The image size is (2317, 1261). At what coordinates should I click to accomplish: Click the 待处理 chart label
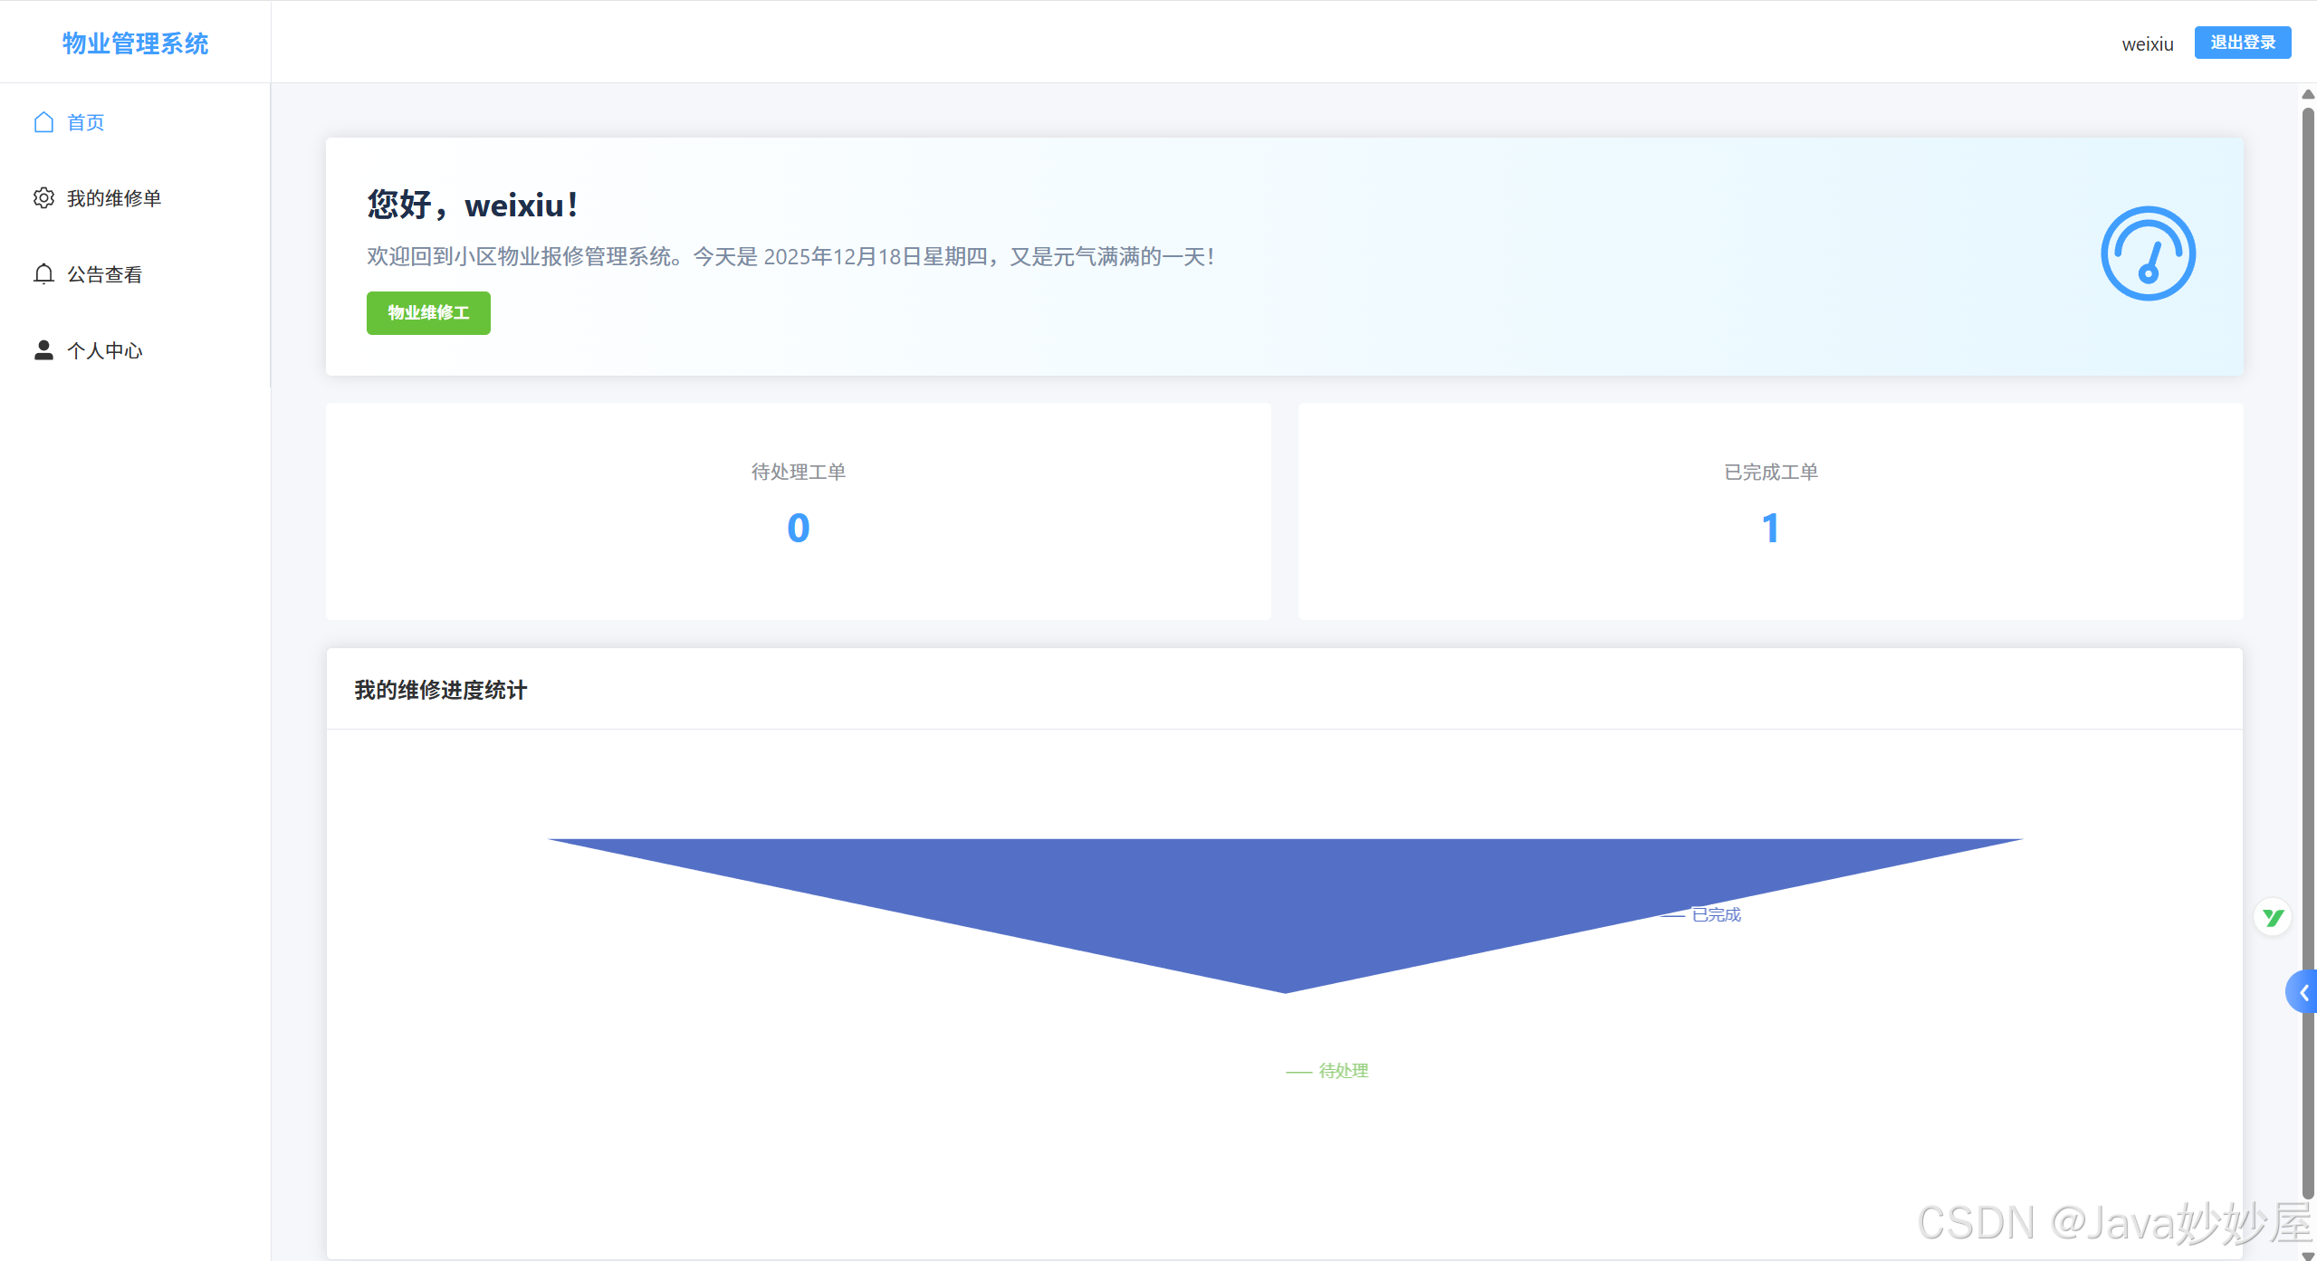[x=1343, y=1071]
